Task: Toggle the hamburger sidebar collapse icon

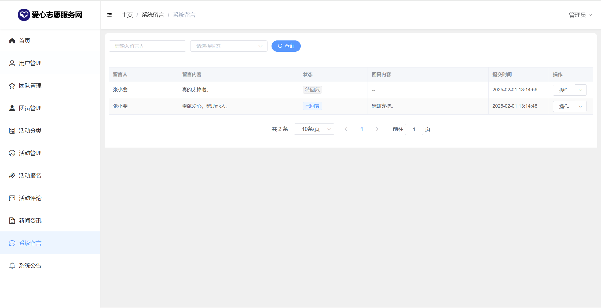Action: [x=109, y=15]
